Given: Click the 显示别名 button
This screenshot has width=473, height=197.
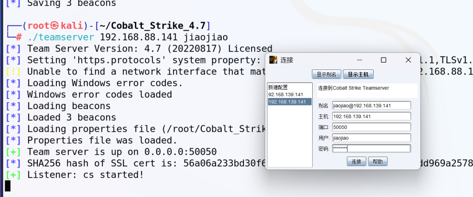Looking at the screenshot, I should pos(327,74).
